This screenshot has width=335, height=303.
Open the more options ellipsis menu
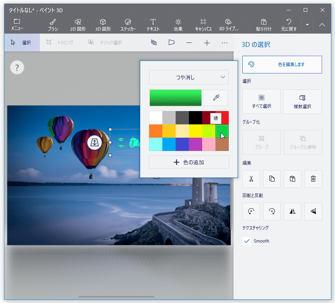click(225, 43)
